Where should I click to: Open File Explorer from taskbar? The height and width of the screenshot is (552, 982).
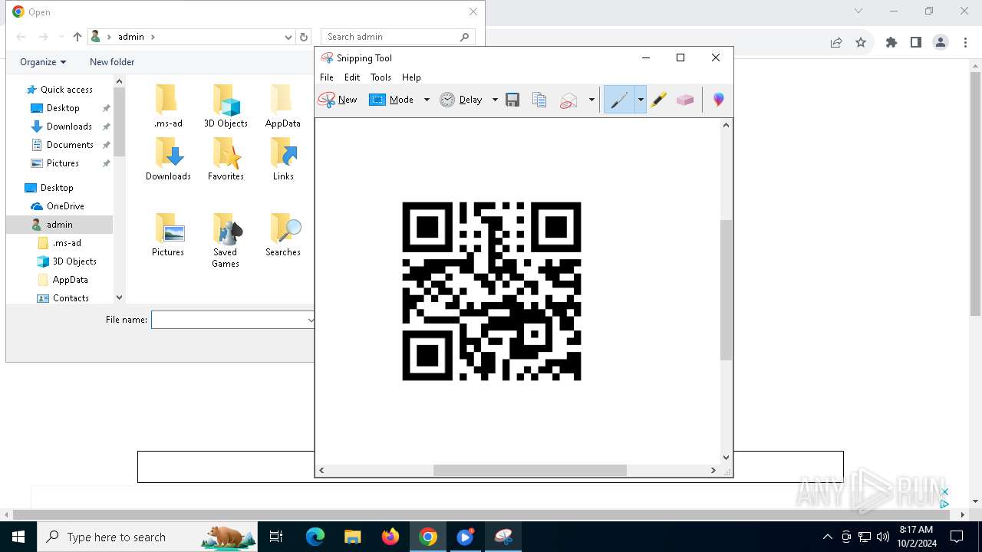[353, 537]
